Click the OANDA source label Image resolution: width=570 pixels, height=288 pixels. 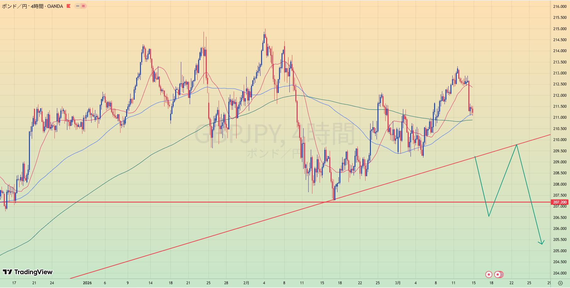55,6
